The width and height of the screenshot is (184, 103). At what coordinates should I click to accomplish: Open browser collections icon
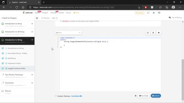coord(167,7)
